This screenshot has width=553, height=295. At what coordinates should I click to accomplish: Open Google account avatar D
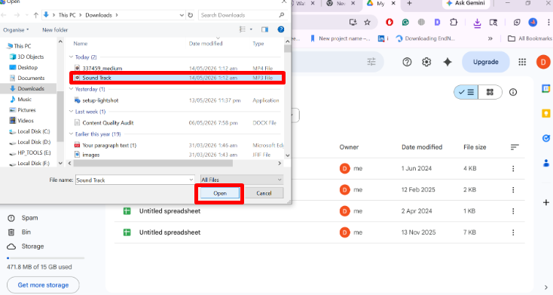pos(543,62)
